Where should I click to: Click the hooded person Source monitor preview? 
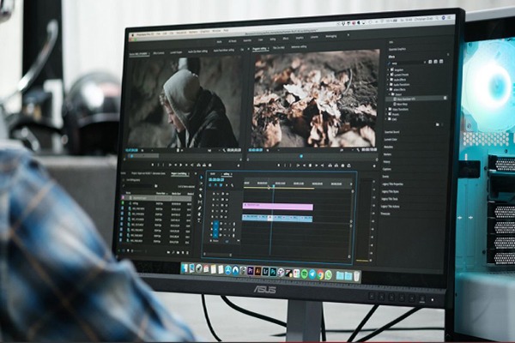[185, 102]
